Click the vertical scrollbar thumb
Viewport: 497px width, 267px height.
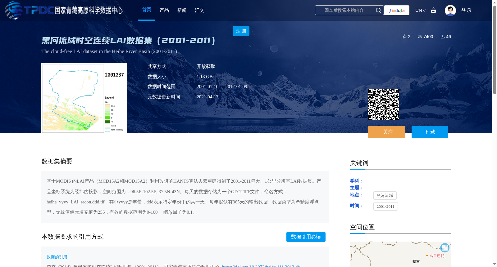[x=495, y=50]
